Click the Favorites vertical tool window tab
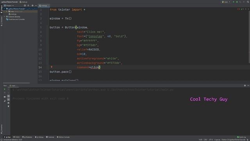250x141 pixels. pos(2,129)
